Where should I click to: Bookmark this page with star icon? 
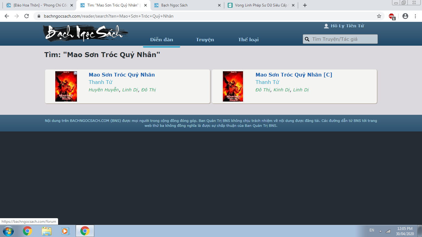click(379, 16)
